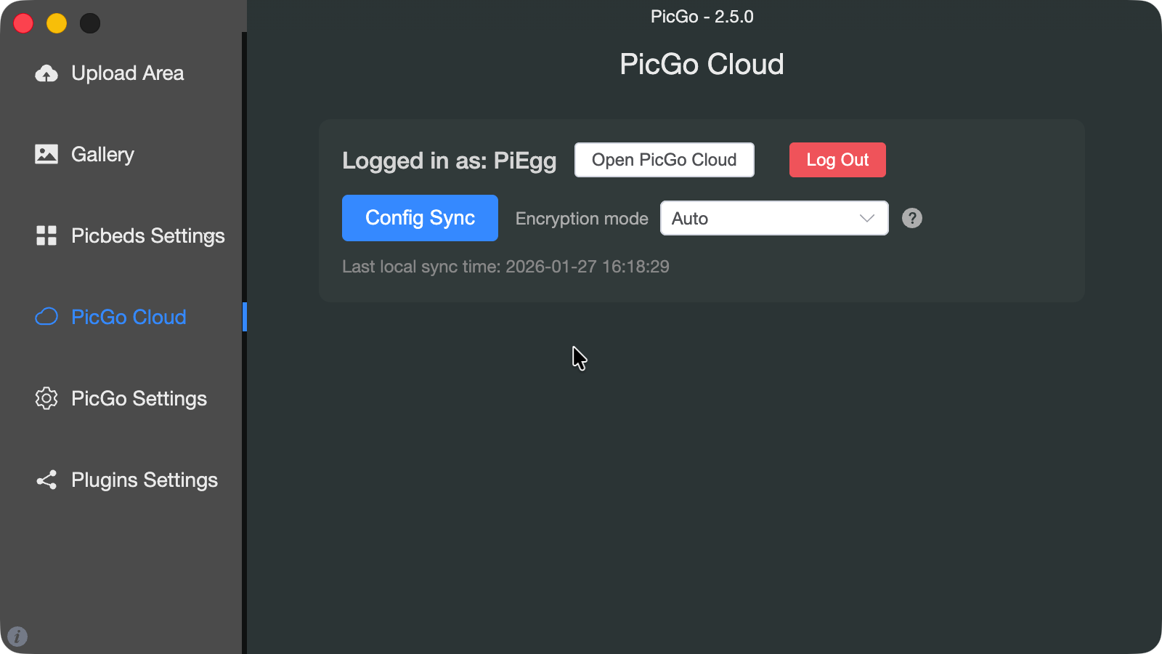Click the cloud upload icon in sidebar
The width and height of the screenshot is (1162, 654).
click(46, 73)
